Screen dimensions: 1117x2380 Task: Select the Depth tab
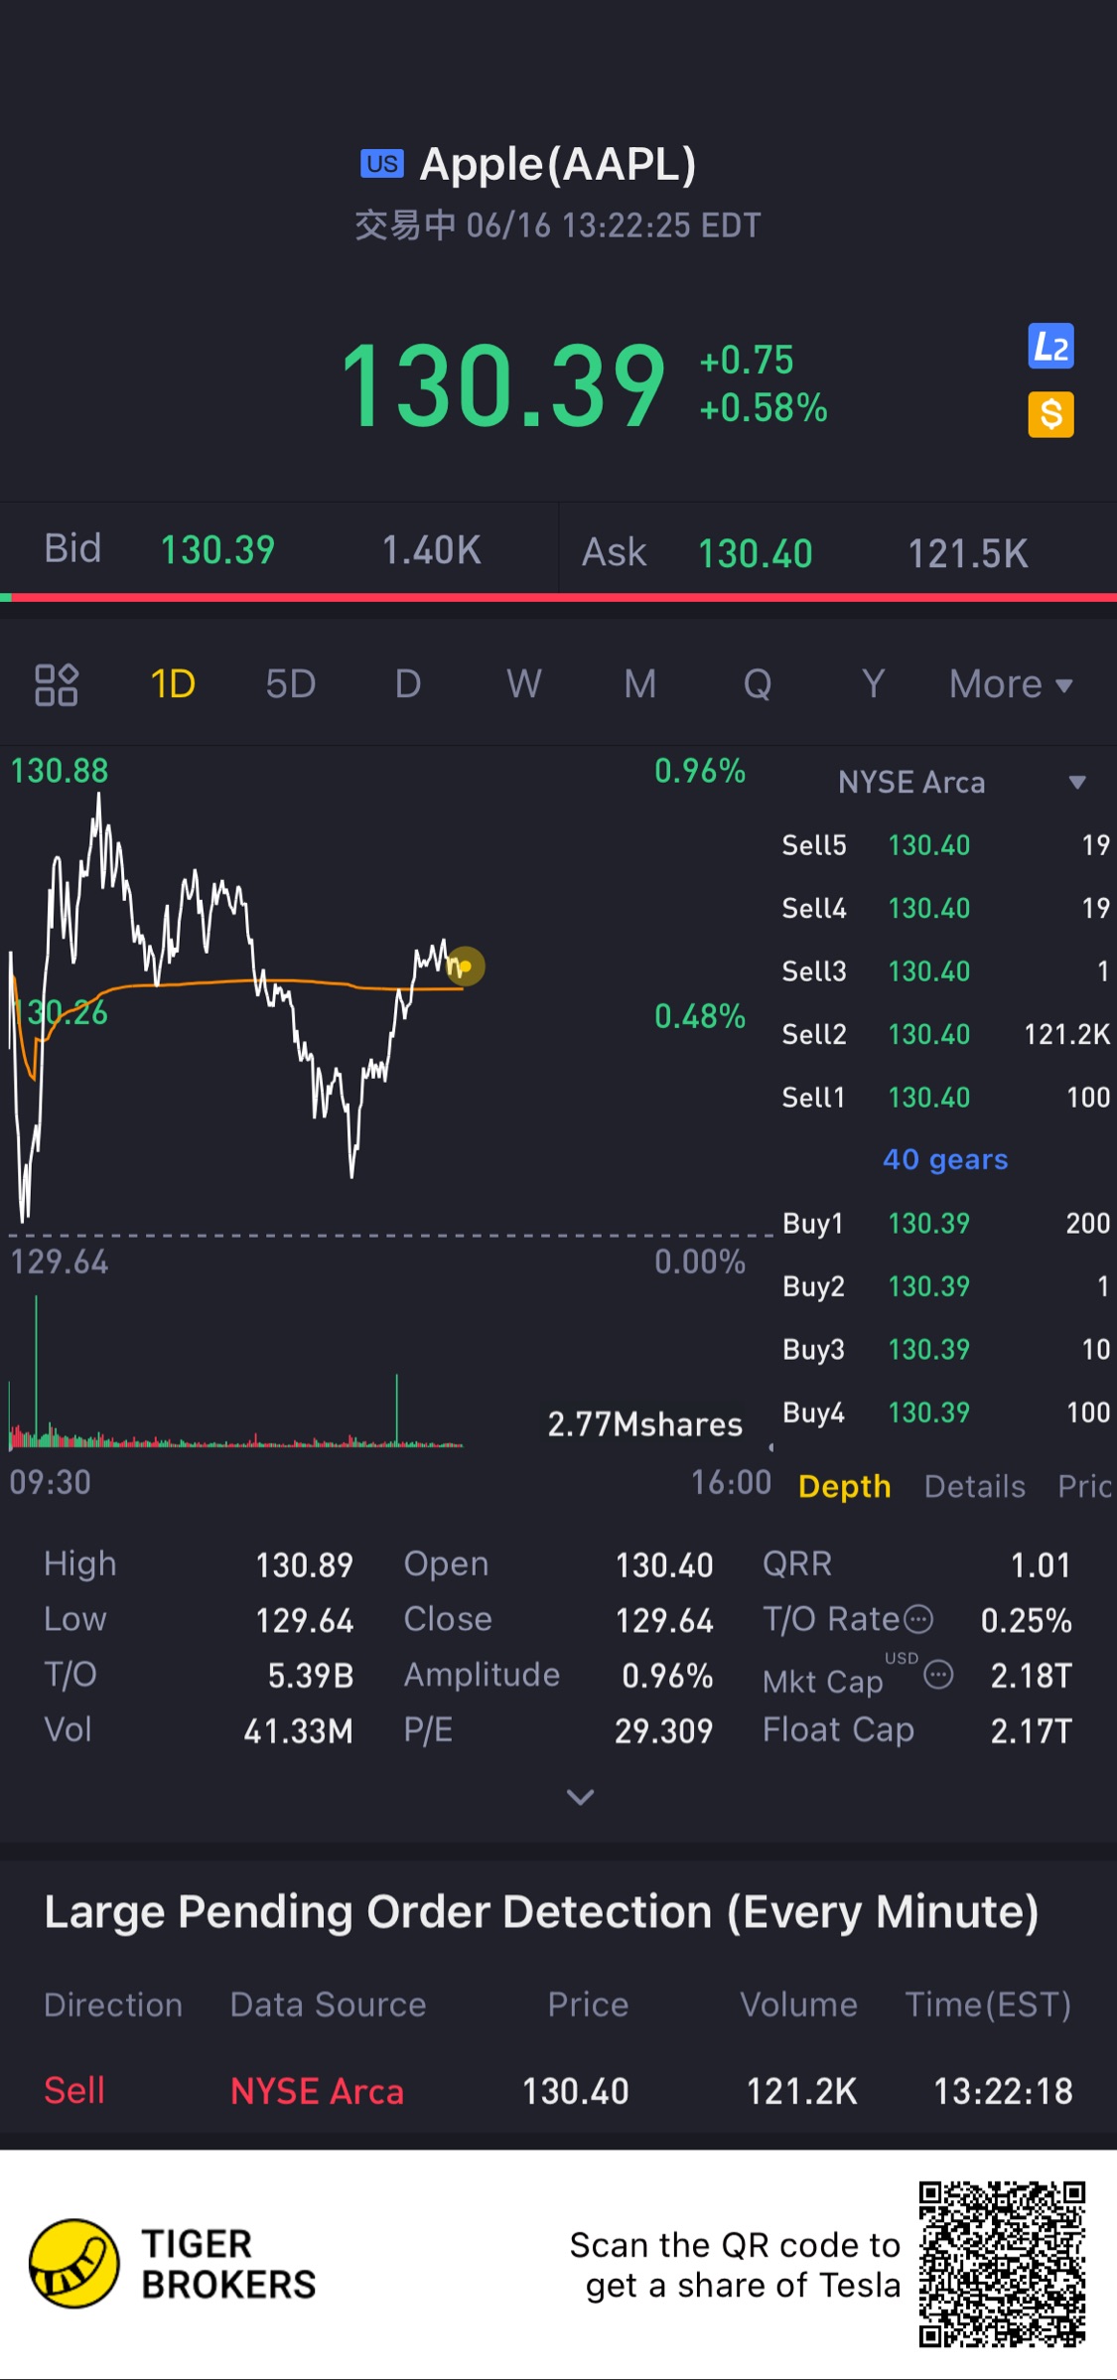[x=844, y=1486]
